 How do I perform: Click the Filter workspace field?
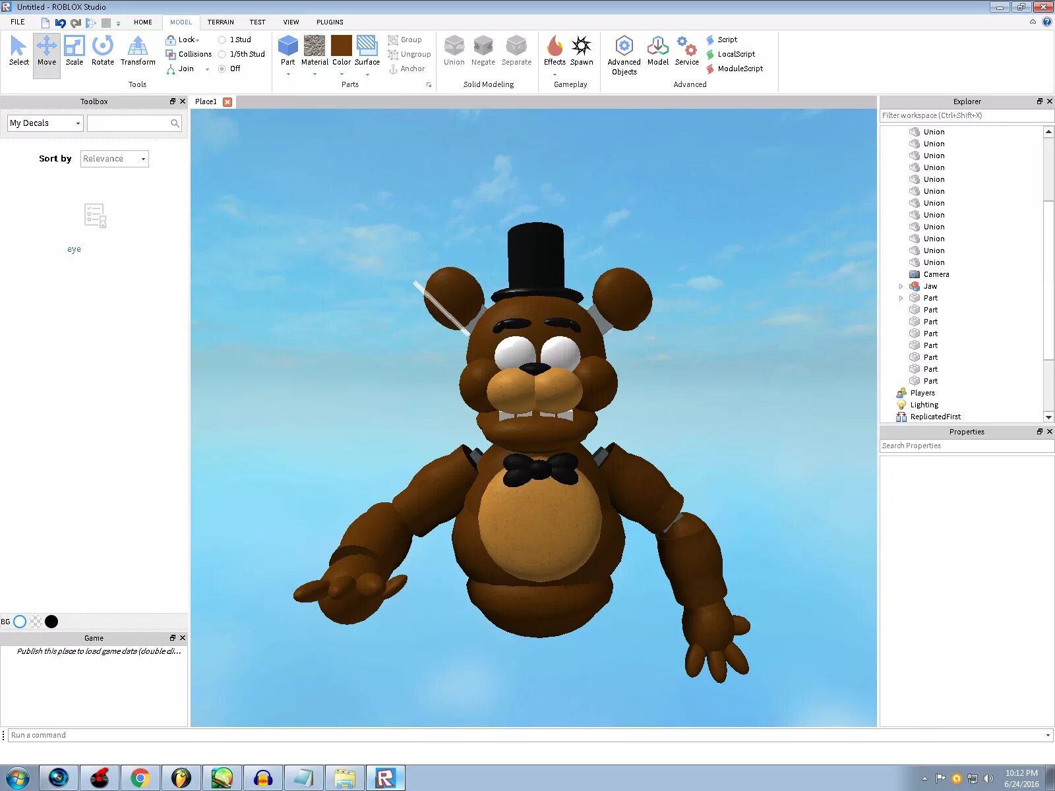(967, 115)
